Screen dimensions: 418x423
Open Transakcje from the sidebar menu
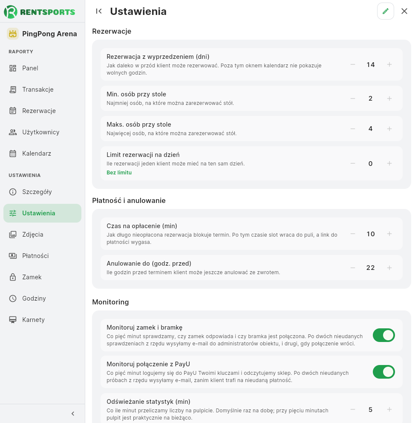[x=42, y=90]
